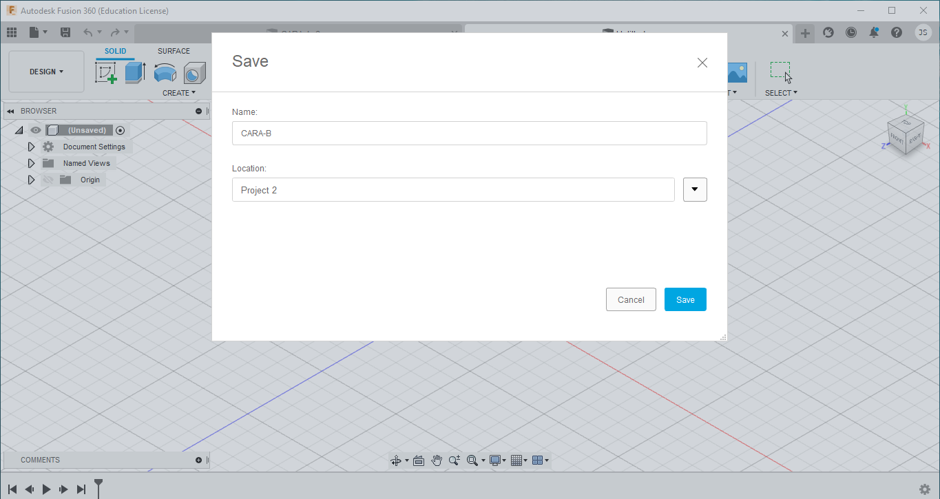Switch to the SOLID tab

point(116,51)
